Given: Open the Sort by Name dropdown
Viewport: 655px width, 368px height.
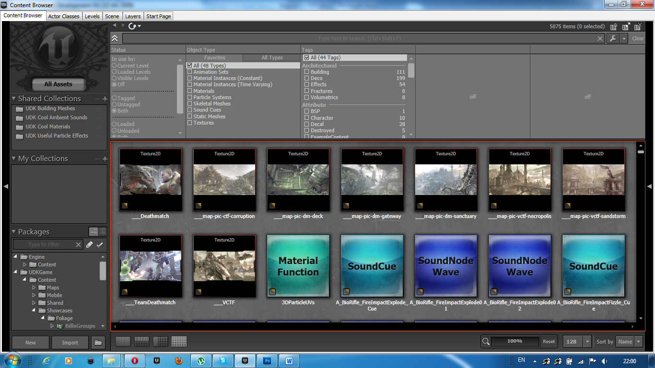Looking at the screenshot, I should (x=638, y=342).
